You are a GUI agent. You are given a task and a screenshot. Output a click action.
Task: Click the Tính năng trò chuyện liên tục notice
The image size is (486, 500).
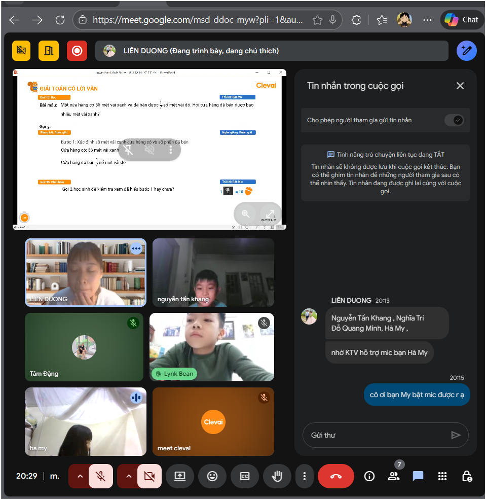pyautogui.click(x=386, y=173)
